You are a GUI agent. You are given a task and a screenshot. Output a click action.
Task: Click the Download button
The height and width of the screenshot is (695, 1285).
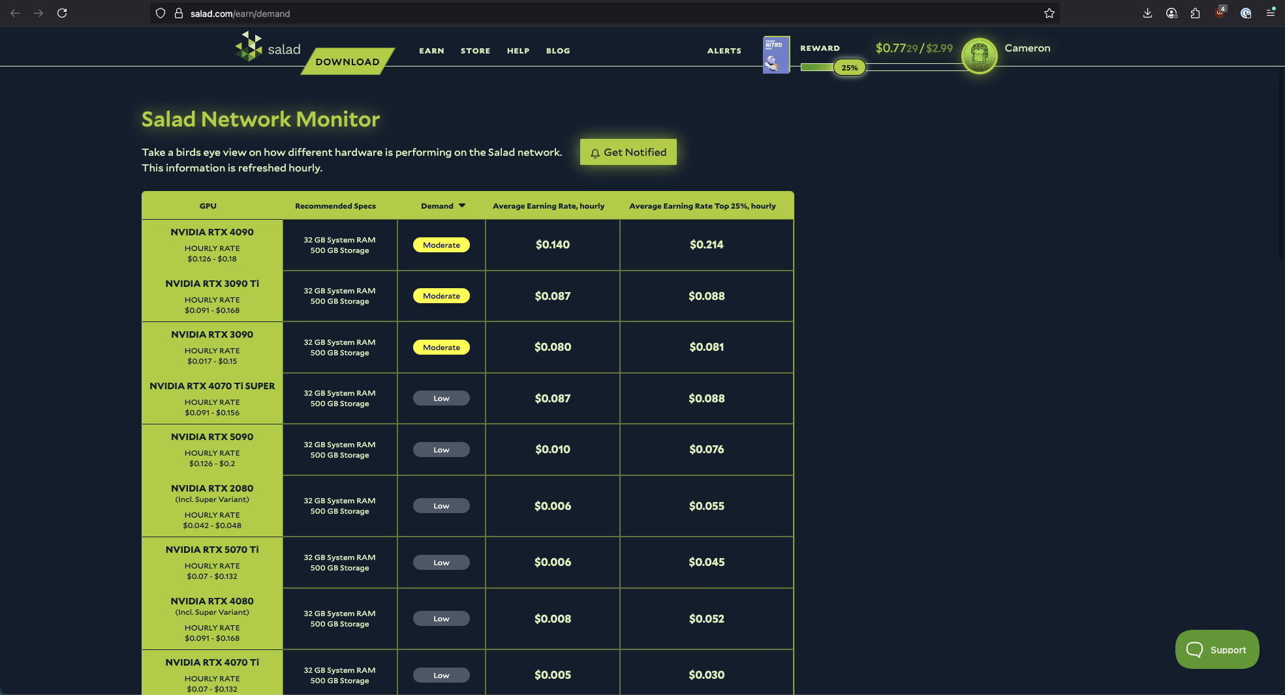click(x=347, y=61)
